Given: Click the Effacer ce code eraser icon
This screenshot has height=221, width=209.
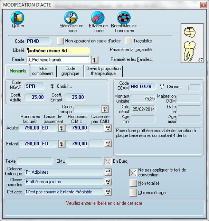Looking at the screenshot, I should coord(98,18).
